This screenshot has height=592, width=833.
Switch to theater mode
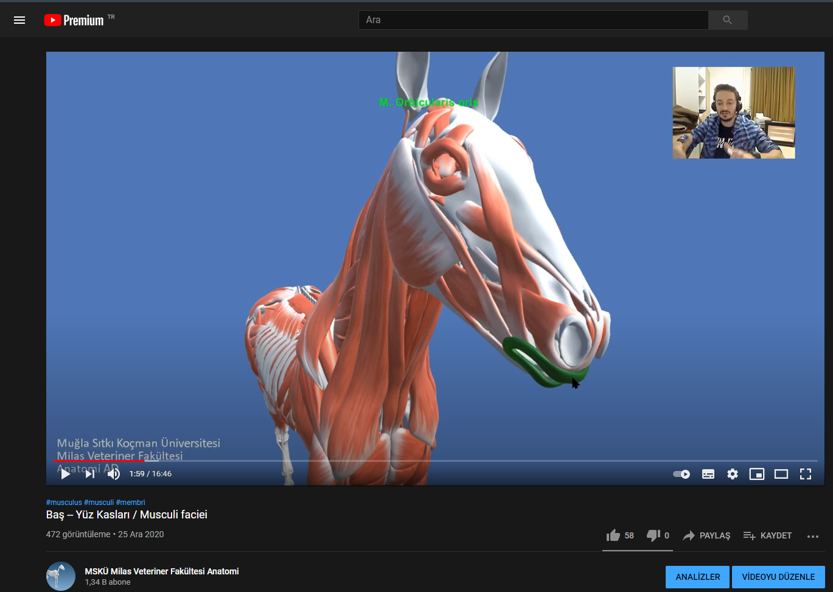coord(781,474)
